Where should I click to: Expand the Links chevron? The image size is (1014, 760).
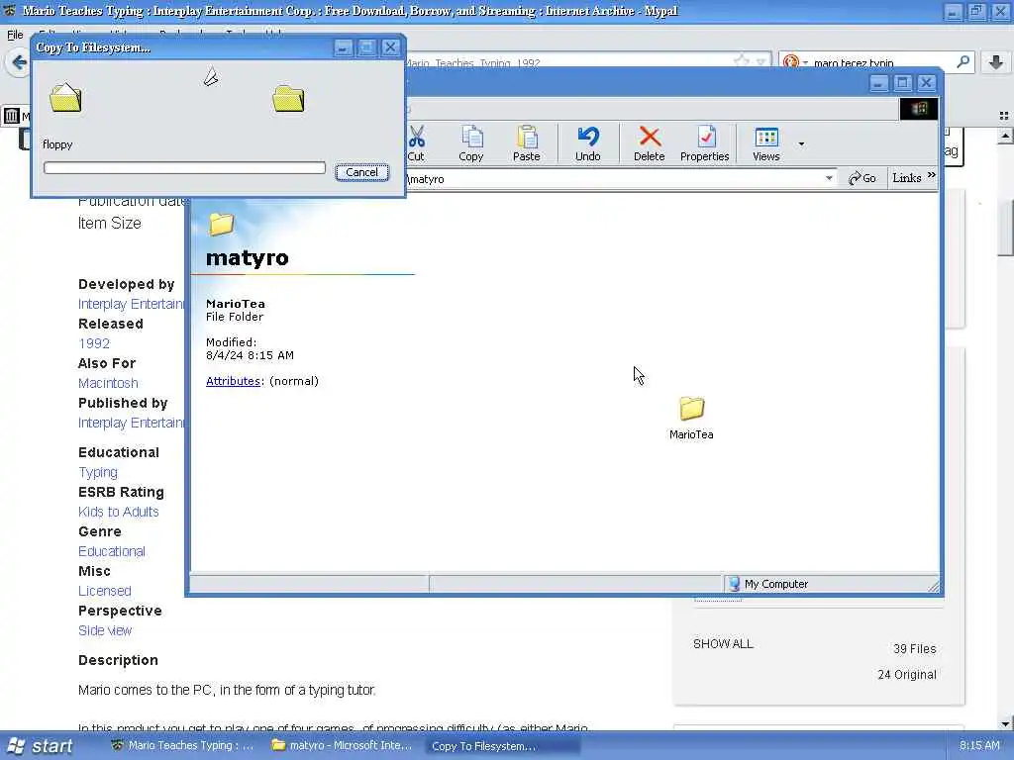click(931, 174)
